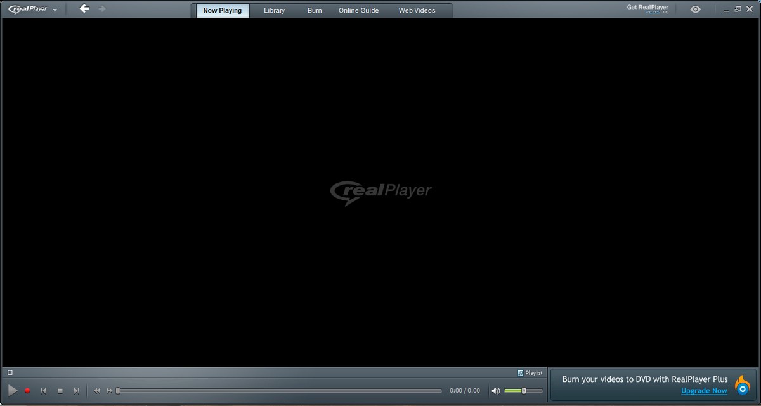This screenshot has width=761, height=406.
Task: Click the 0:00 / 0:00 time display
Action: (465, 391)
